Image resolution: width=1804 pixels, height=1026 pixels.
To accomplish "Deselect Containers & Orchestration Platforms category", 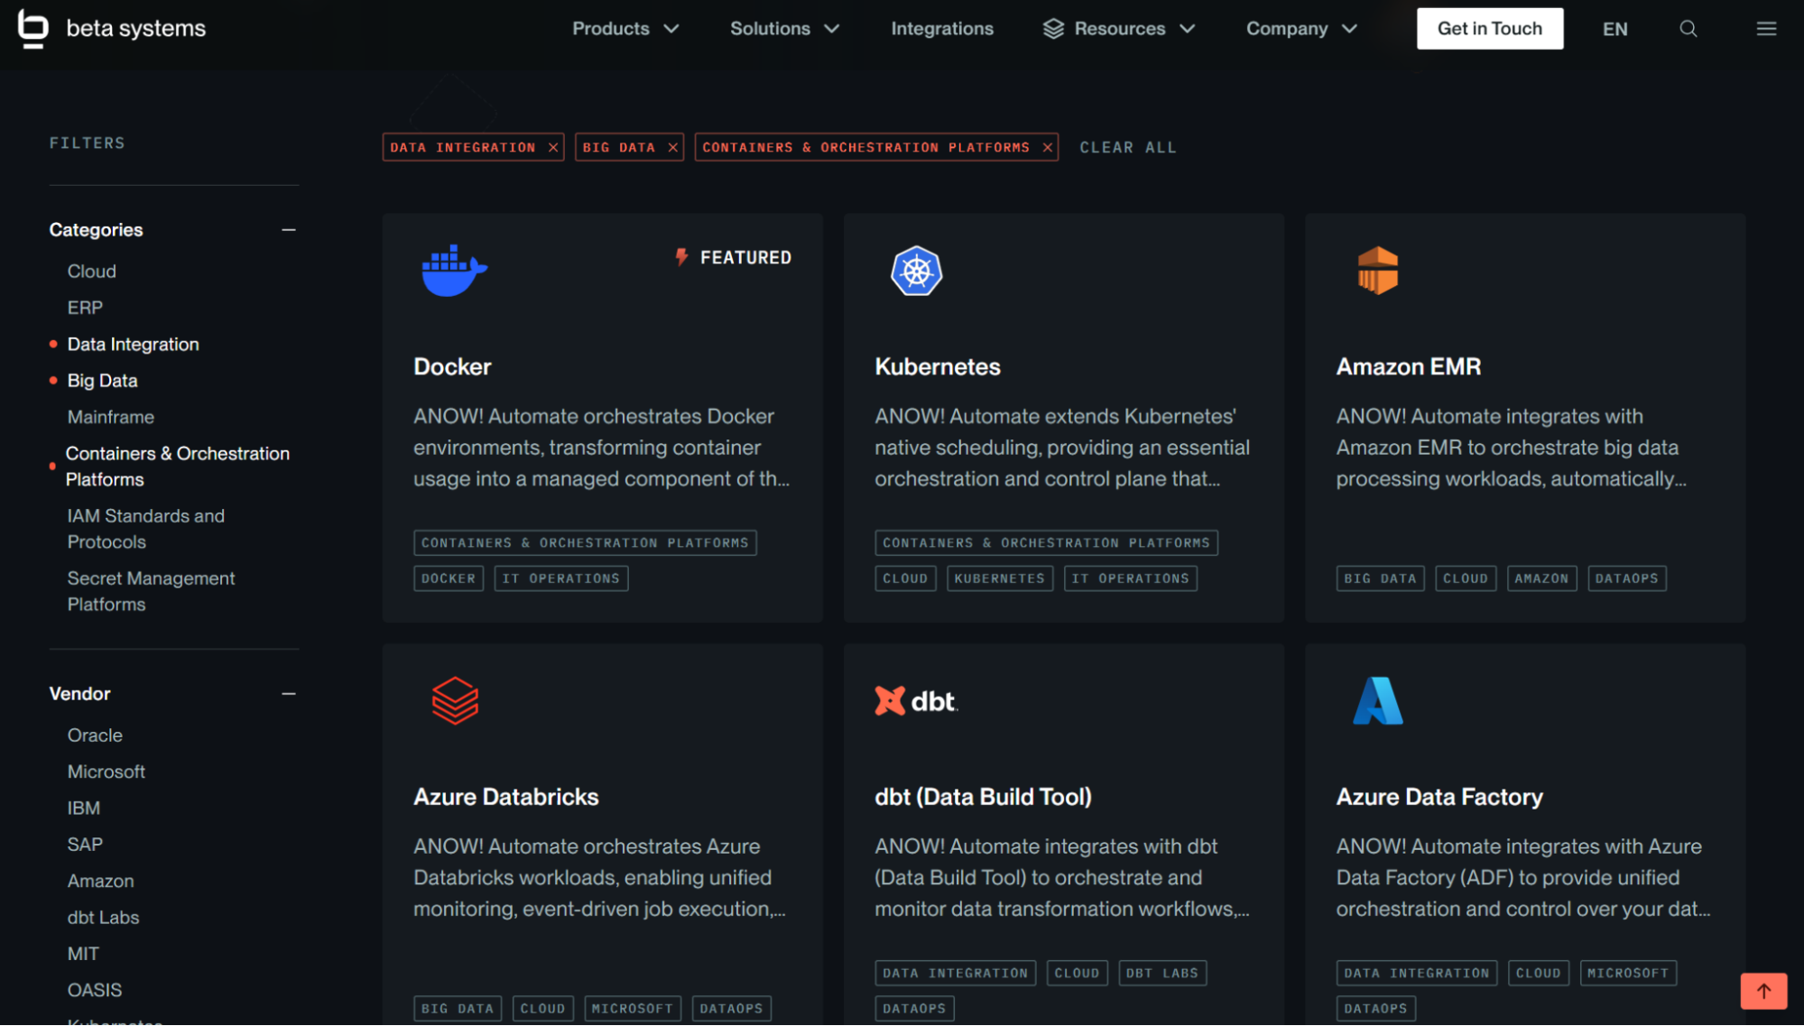I will pos(177,467).
